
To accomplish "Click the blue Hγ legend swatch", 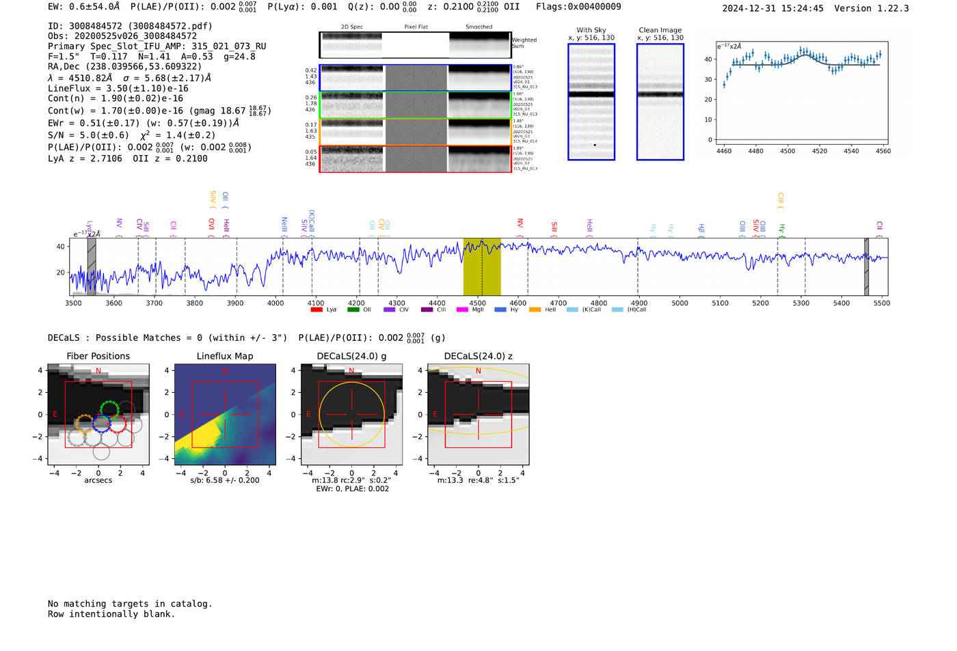I will [500, 309].
